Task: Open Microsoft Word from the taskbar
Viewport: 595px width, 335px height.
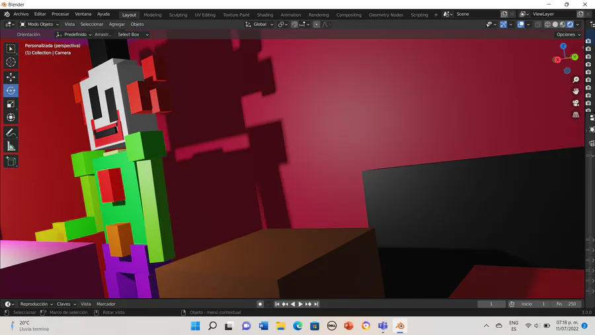Action: pos(263,326)
